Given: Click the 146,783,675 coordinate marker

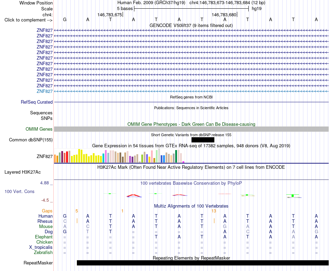Looking at the screenshot, I should coord(109,15).
